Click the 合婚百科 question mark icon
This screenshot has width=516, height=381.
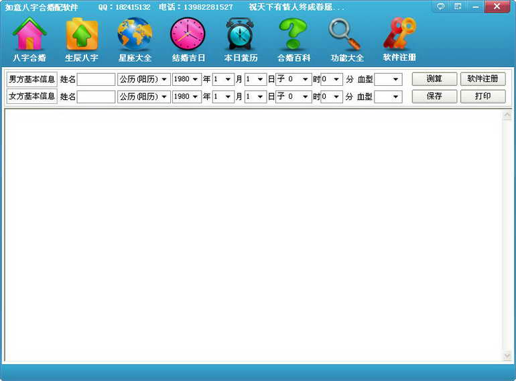pos(294,35)
